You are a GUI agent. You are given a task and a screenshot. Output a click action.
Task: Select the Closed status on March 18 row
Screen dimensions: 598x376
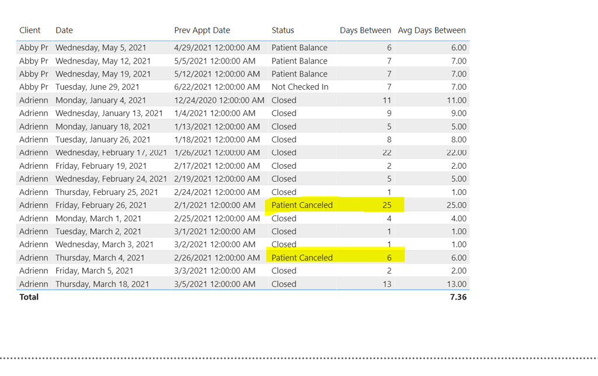tap(284, 284)
